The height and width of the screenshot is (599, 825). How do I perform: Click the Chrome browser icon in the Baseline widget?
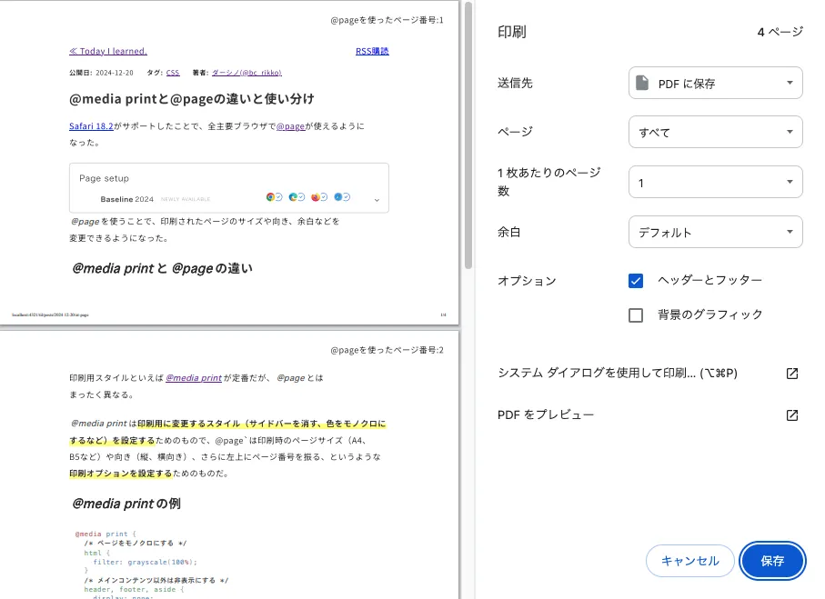coord(270,197)
